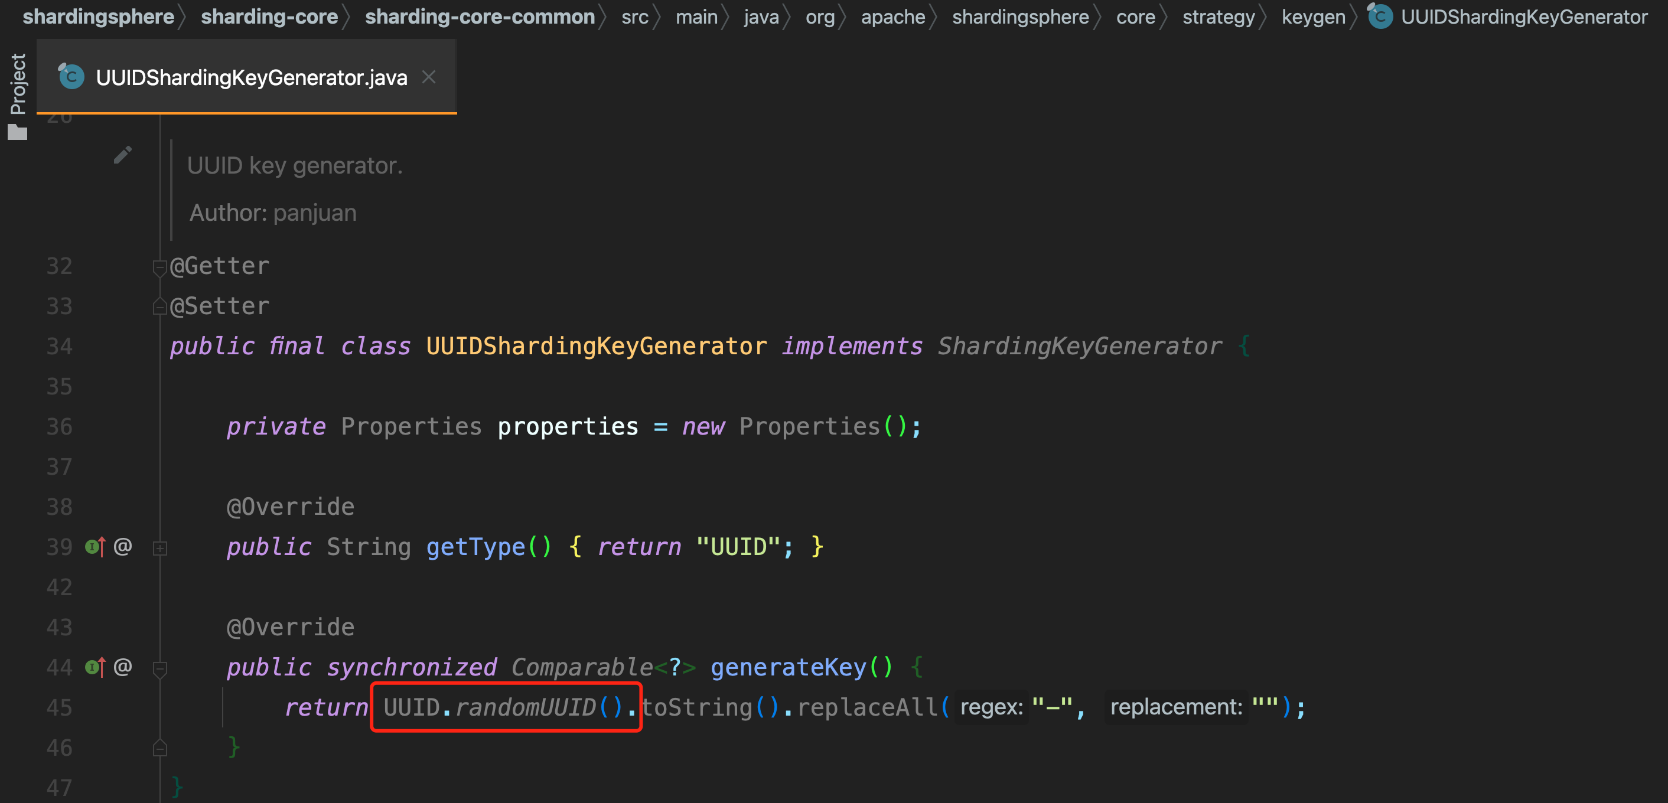Expand the folded getType method on line 39
This screenshot has width=1668, height=803.
point(160,549)
